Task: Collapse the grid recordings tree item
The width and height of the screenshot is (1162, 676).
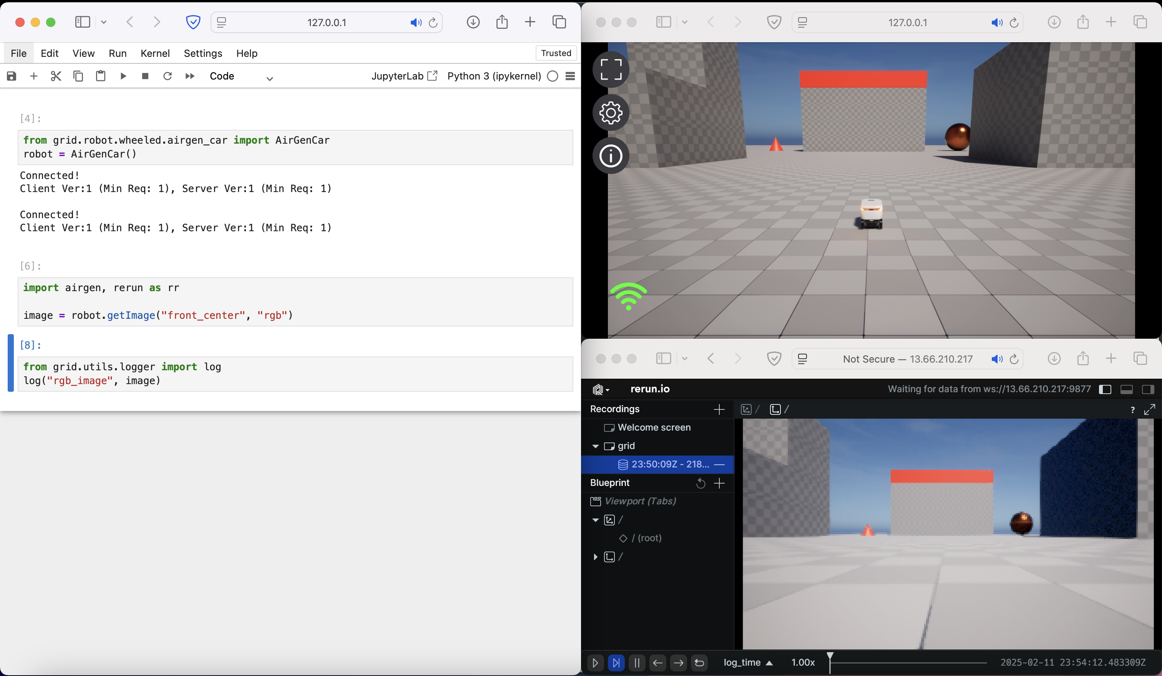Action: pyautogui.click(x=595, y=446)
